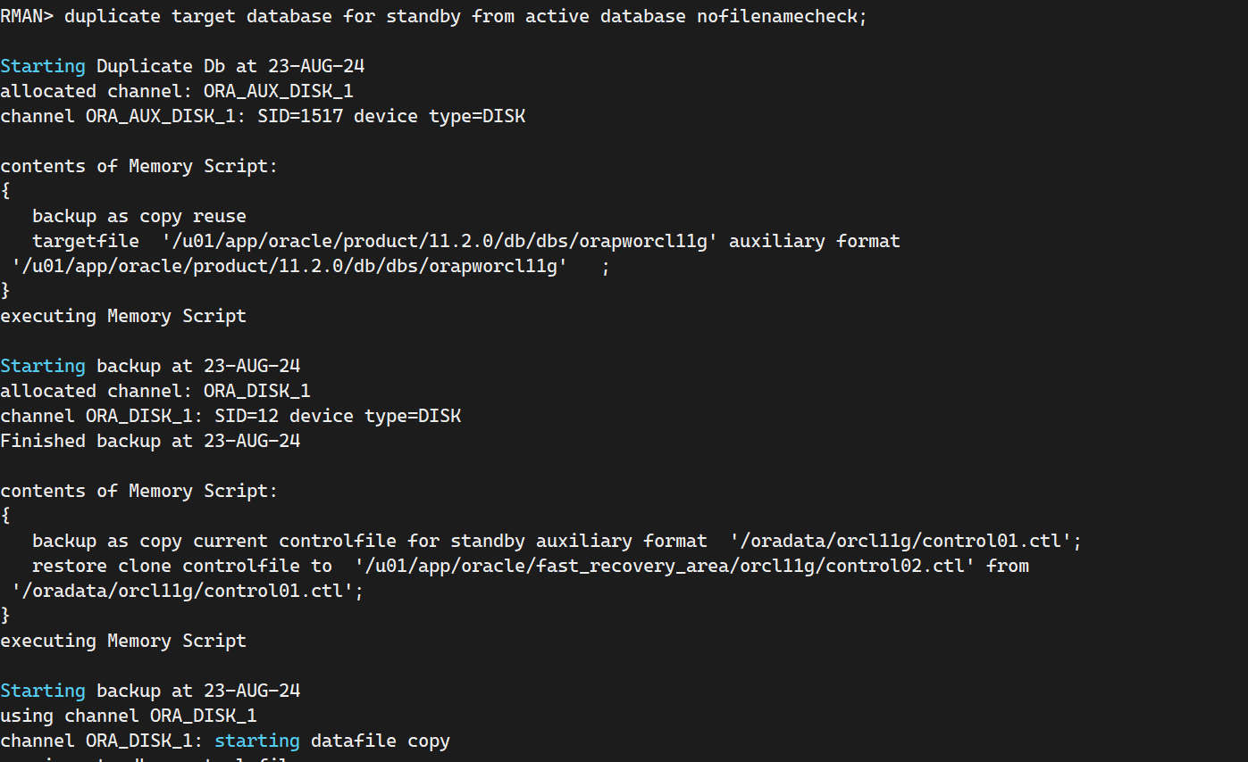
Task: Click "duplicate target database" in the RMAN command
Action: (x=198, y=17)
